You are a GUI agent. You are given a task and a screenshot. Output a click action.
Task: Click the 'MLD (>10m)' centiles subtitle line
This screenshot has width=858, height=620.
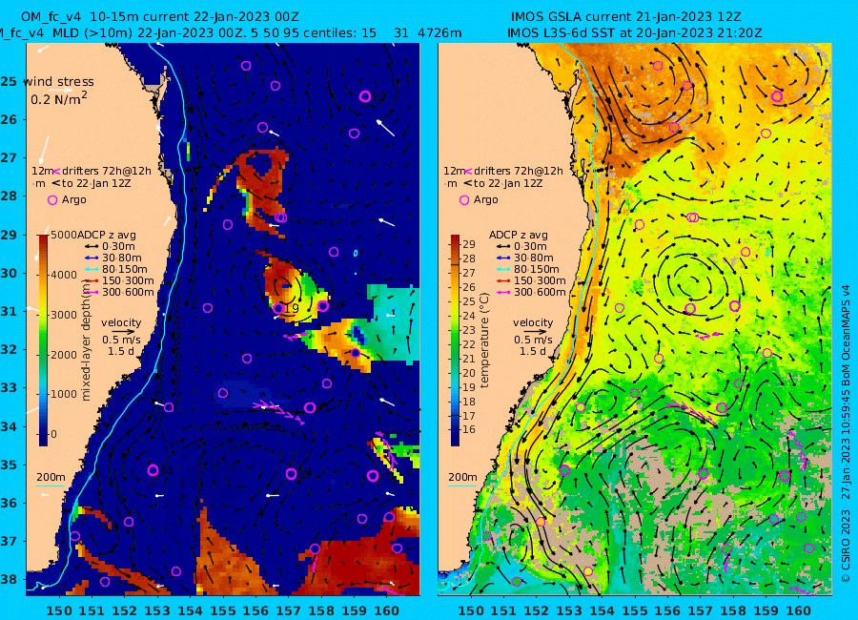point(231,32)
